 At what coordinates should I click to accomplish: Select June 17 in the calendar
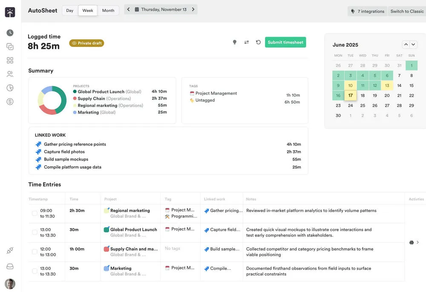tap(351, 95)
